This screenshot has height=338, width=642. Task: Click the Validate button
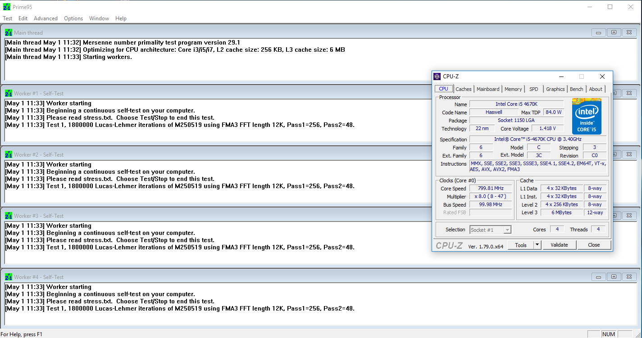(x=559, y=245)
